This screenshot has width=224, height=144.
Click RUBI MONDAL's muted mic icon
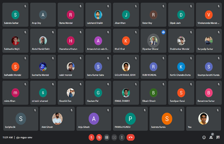coord(163,58)
